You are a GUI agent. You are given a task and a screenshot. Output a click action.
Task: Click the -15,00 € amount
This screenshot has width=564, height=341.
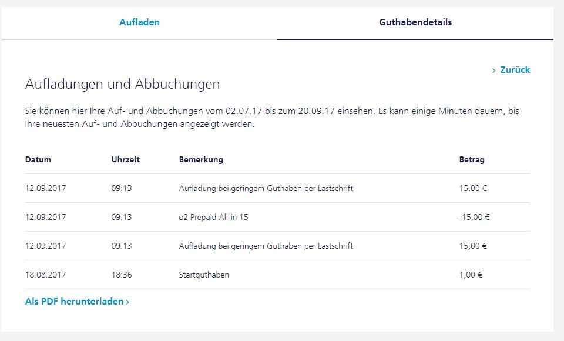[474, 217]
